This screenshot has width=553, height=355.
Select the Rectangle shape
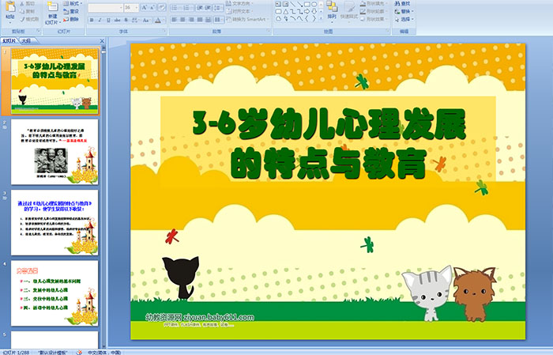pyautogui.click(x=307, y=4)
